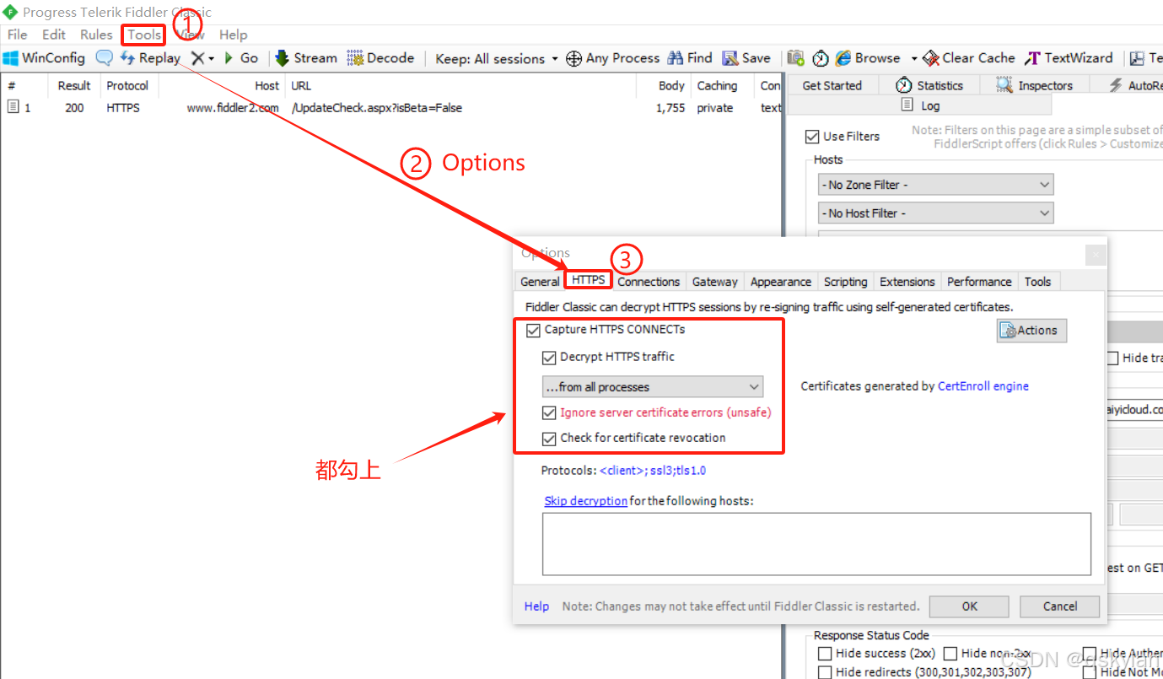1163x679 pixels.
Task: Click the session 1 document icon
Action: pyautogui.click(x=13, y=107)
